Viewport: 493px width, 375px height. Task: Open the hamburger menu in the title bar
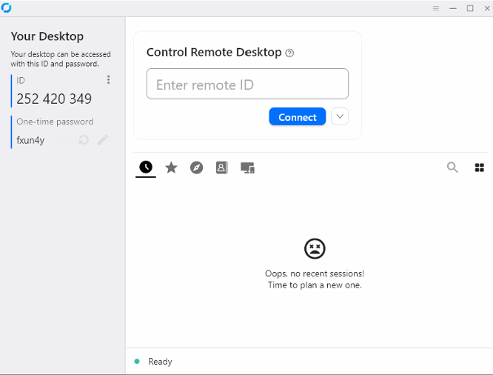tap(436, 8)
